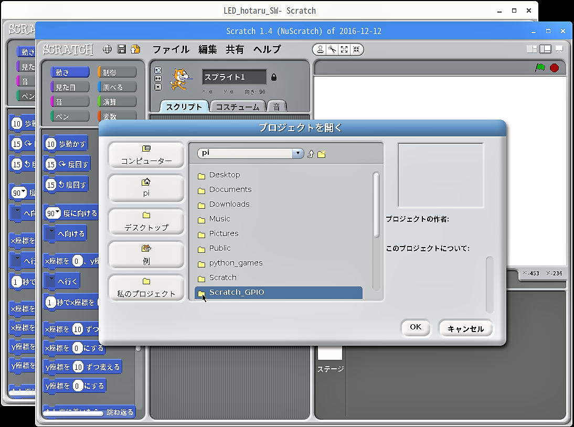Set rotation style to don't rotate
The width and height of the screenshot is (574, 427).
pyautogui.click(x=158, y=87)
